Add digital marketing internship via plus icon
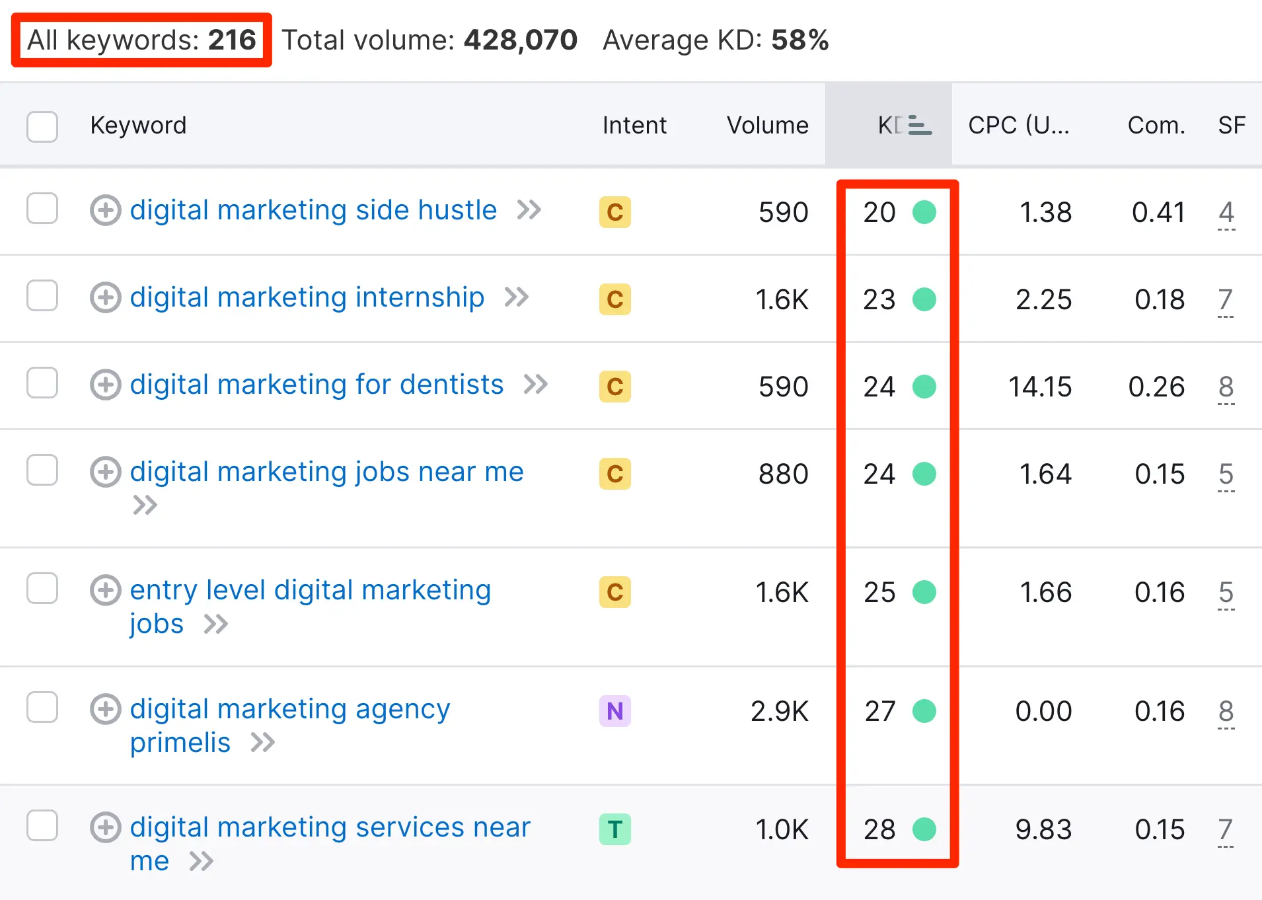Image resolution: width=1262 pixels, height=900 pixels. click(x=106, y=298)
